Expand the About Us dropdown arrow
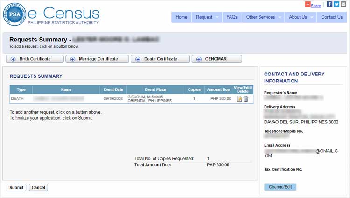Viewport: 350px width, 198px height. point(312,17)
